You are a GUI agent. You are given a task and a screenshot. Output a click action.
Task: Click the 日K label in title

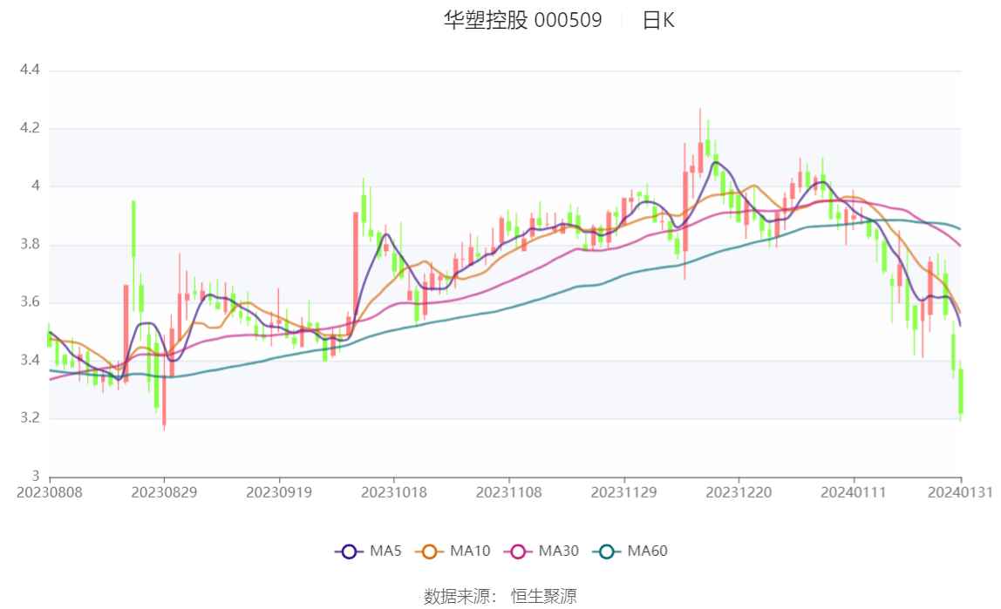coord(658,20)
